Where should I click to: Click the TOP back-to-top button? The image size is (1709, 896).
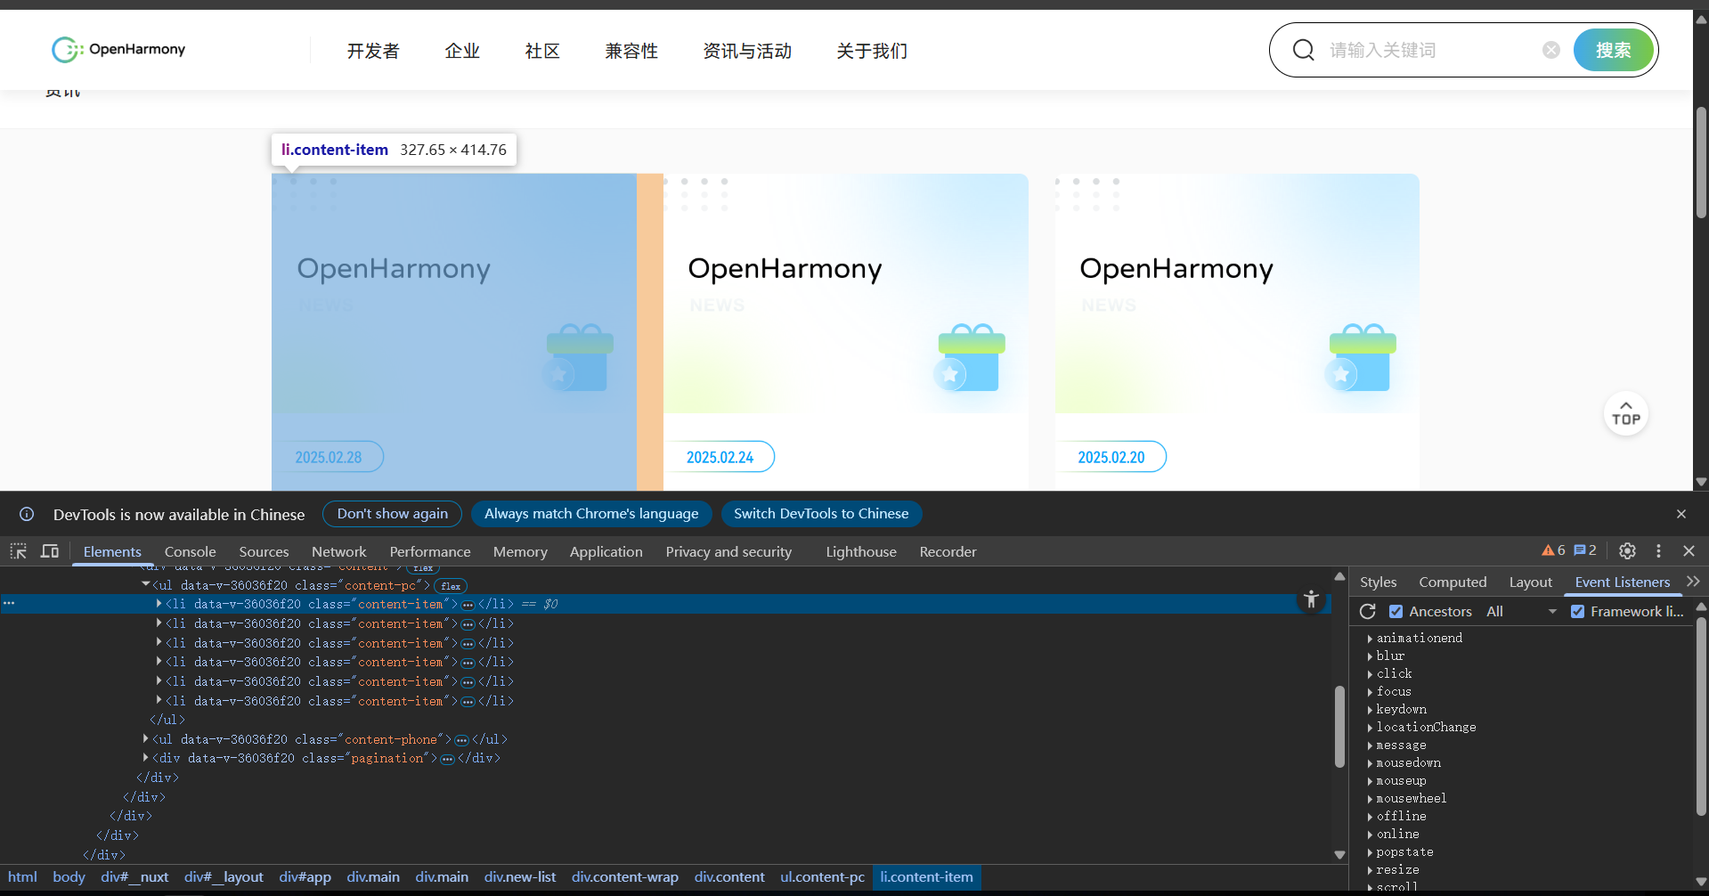click(x=1625, y=414)
